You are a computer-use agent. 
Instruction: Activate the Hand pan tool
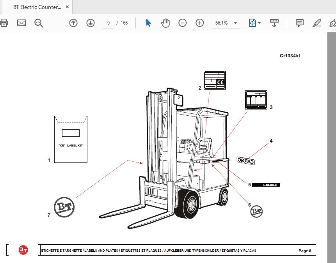point(165,23)
